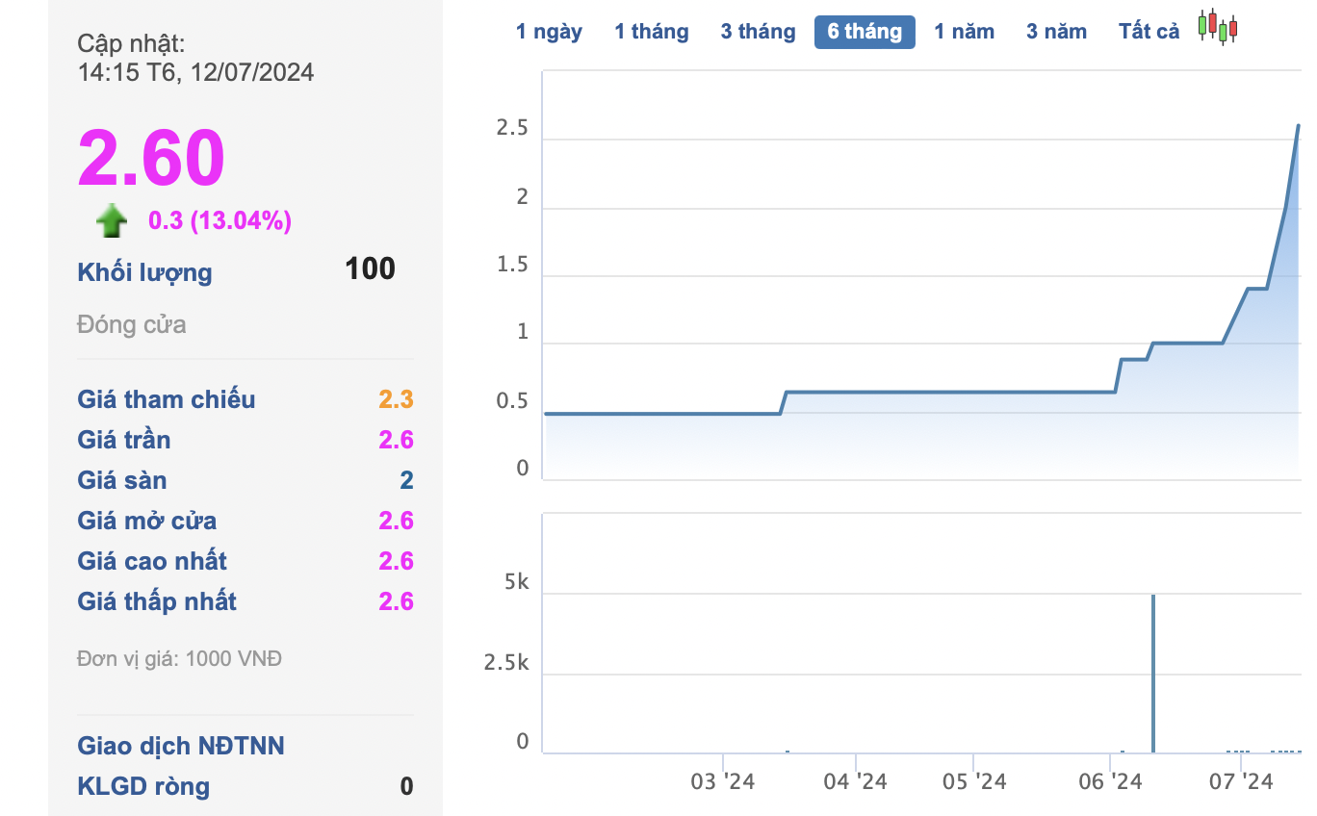
Task: Select the '6 tháng' time range tab
Action: pos(865,32)
